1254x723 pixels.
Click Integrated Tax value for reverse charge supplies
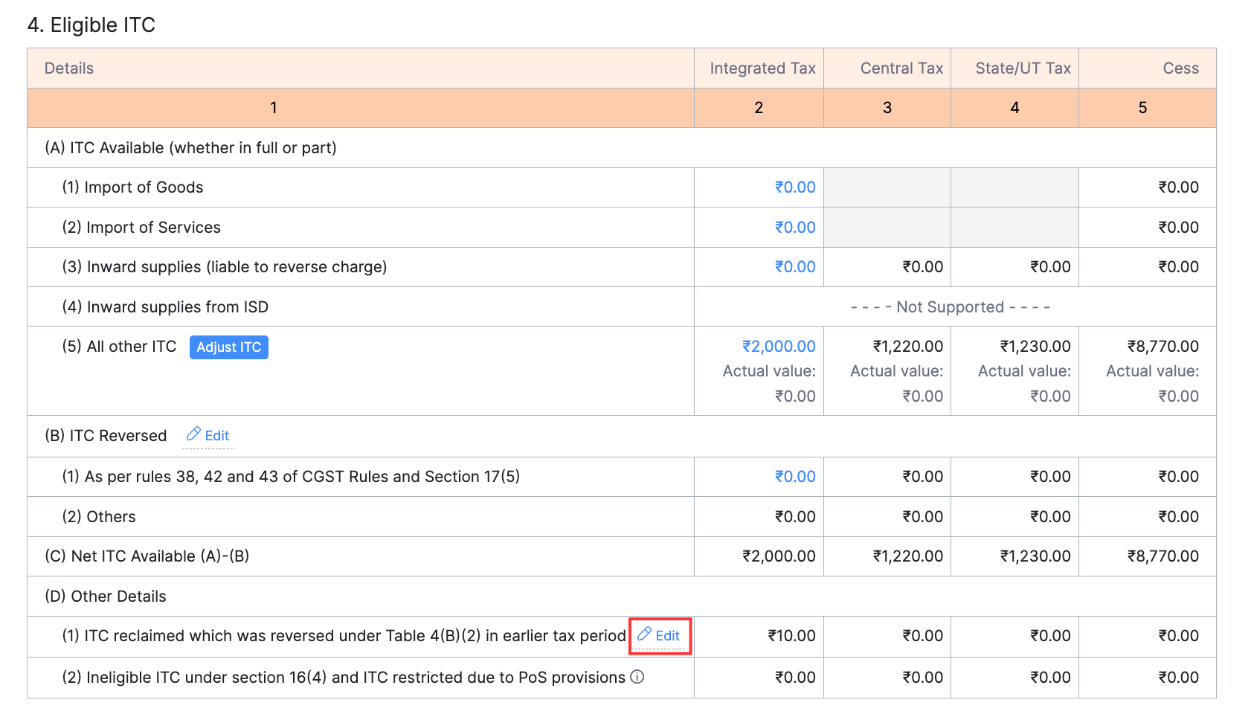point(794,267)
